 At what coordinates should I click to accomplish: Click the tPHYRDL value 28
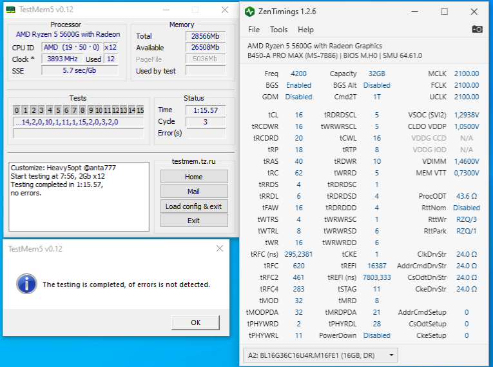(376, 324)
